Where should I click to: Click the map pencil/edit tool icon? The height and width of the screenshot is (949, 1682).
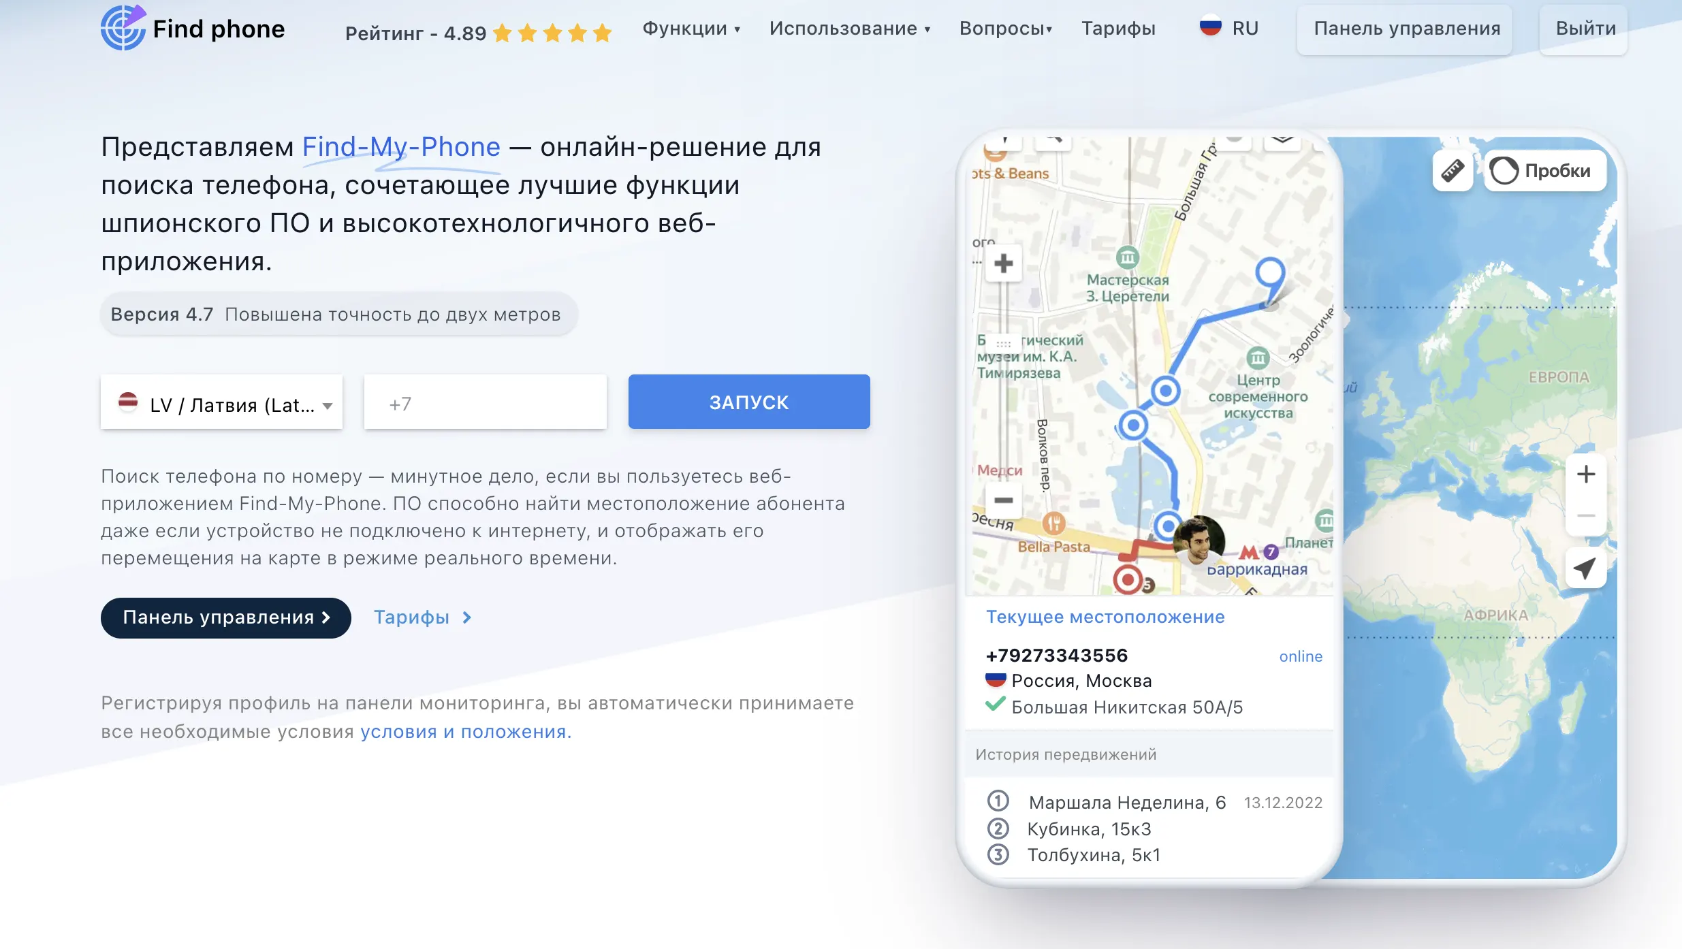(x=1455, y=171)
